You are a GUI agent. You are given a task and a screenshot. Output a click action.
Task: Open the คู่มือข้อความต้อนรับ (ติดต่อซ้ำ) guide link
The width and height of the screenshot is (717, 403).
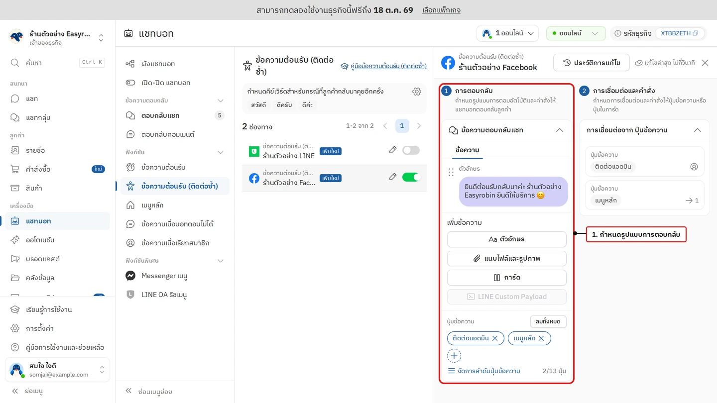point(383,66)
